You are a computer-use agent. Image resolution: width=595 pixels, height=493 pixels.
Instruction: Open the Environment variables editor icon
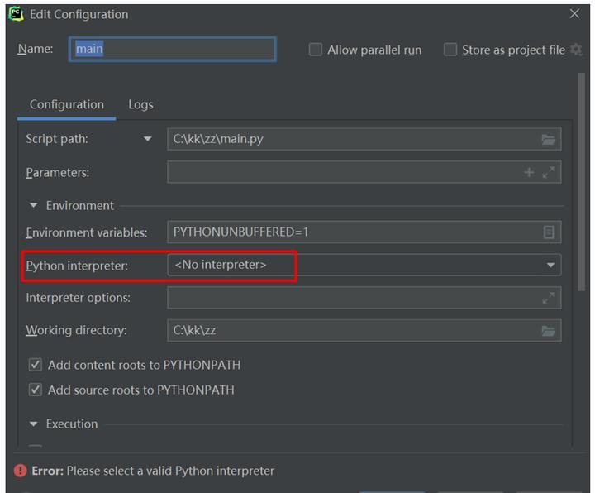pos(549,232)
